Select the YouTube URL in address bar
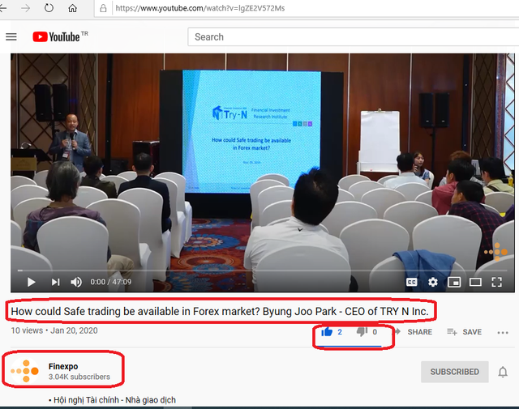 click(x=200, y=8)
